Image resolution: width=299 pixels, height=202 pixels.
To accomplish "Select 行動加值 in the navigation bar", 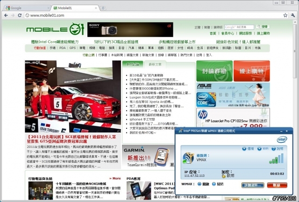I will pos(40,48).
